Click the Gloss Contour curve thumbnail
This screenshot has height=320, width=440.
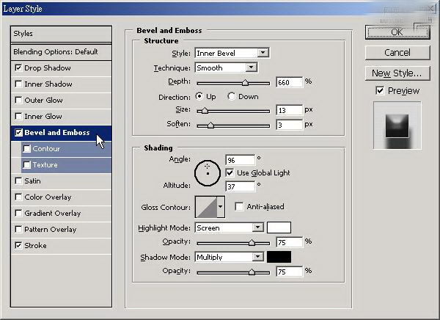205,207
